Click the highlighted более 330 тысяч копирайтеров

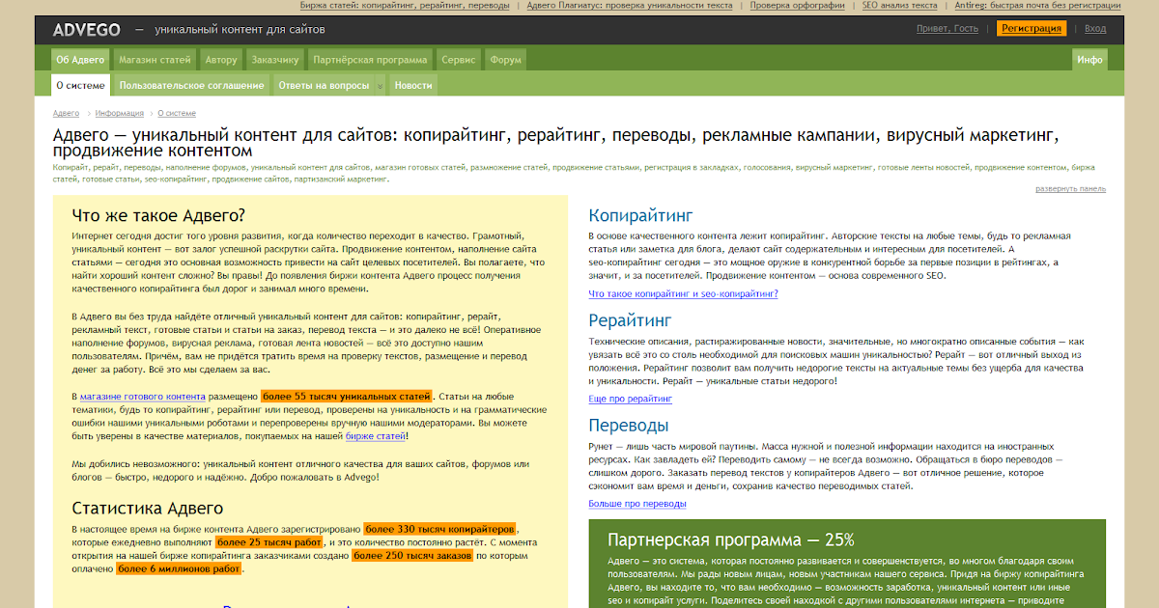pos(440,529)
